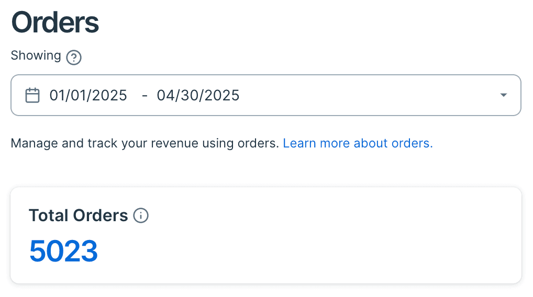Select the end date 04/30/2025
The height and width of the screenshot is (297, 533).
[x=198, y=95]
